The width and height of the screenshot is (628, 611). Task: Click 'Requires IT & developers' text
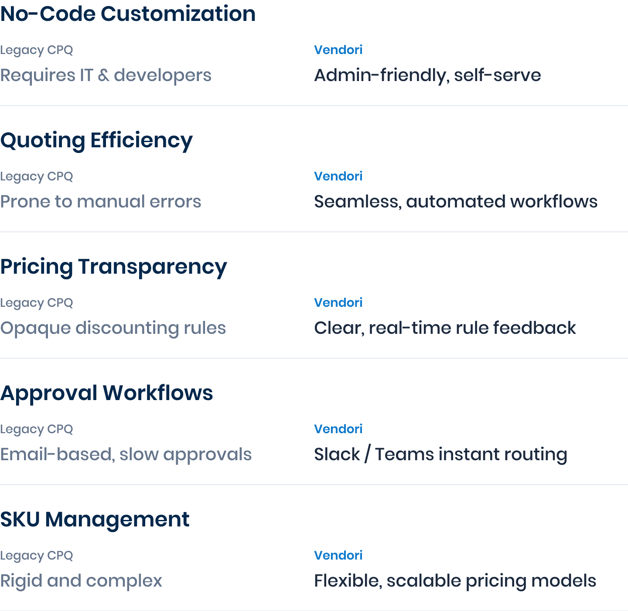click(x=106, y=75)
